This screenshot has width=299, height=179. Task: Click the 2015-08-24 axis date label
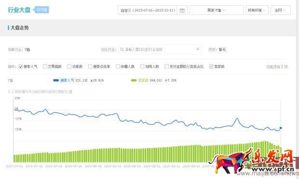tap(132, 166)
